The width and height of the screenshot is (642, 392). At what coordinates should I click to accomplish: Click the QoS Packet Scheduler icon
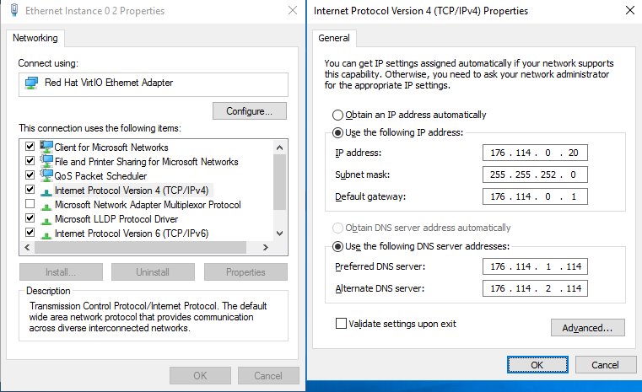46,175
